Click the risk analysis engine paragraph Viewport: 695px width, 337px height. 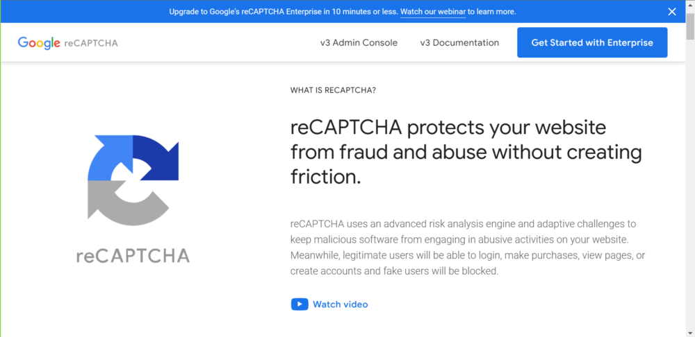coord(468,248)
